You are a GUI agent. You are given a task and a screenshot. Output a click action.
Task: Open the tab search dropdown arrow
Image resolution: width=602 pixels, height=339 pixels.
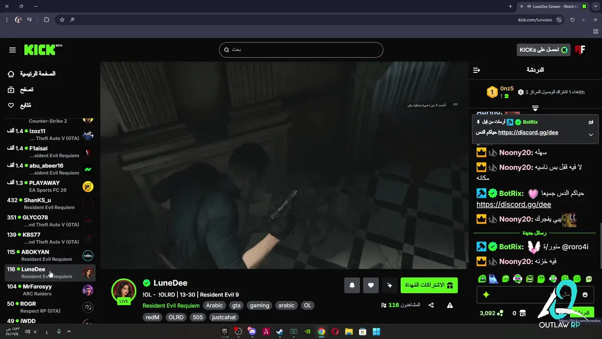pyautogui.click(x=595, y=6)
